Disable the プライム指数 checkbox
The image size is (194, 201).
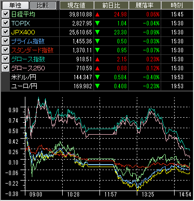[5, 41]
